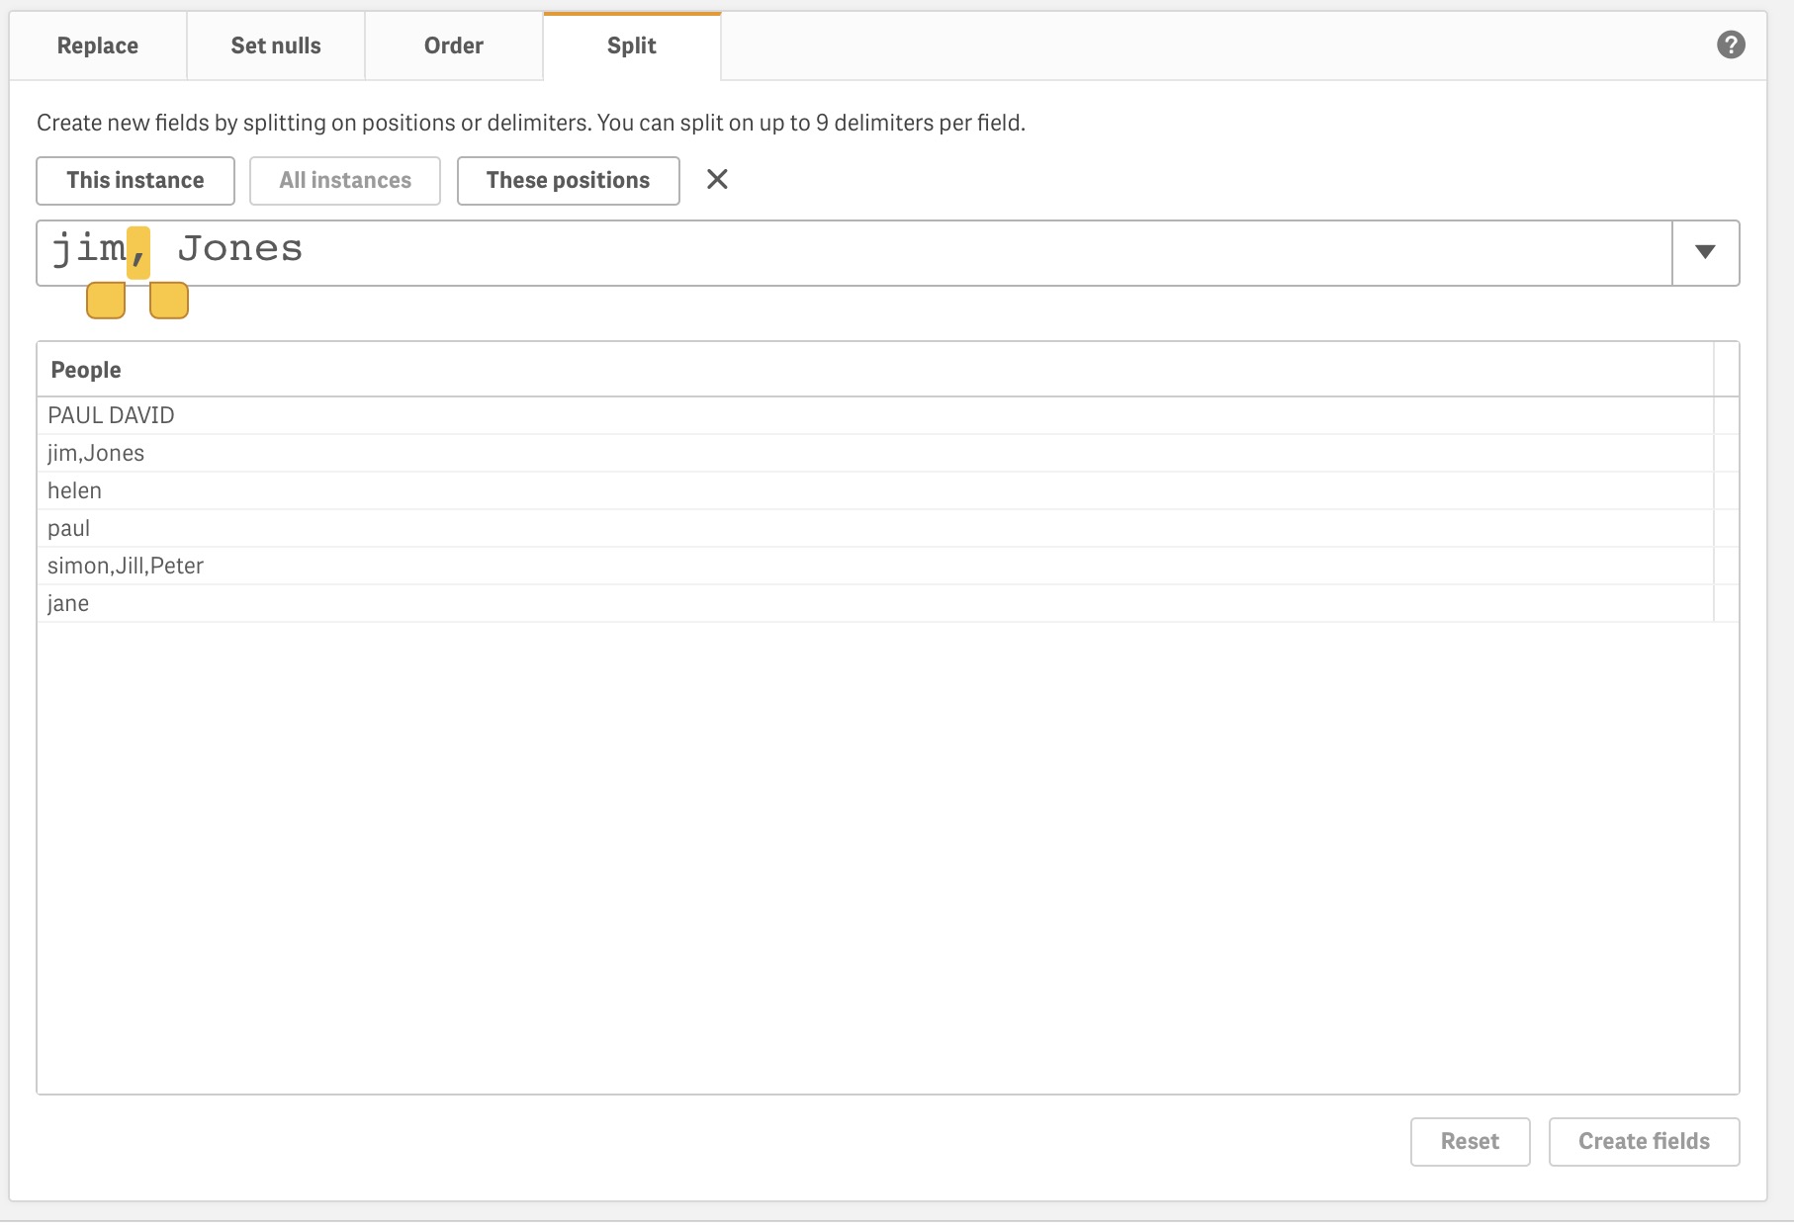This screenshot has width=1794, height=1228.
Task: Open the Set nulls tab
Action: point(276,46)
